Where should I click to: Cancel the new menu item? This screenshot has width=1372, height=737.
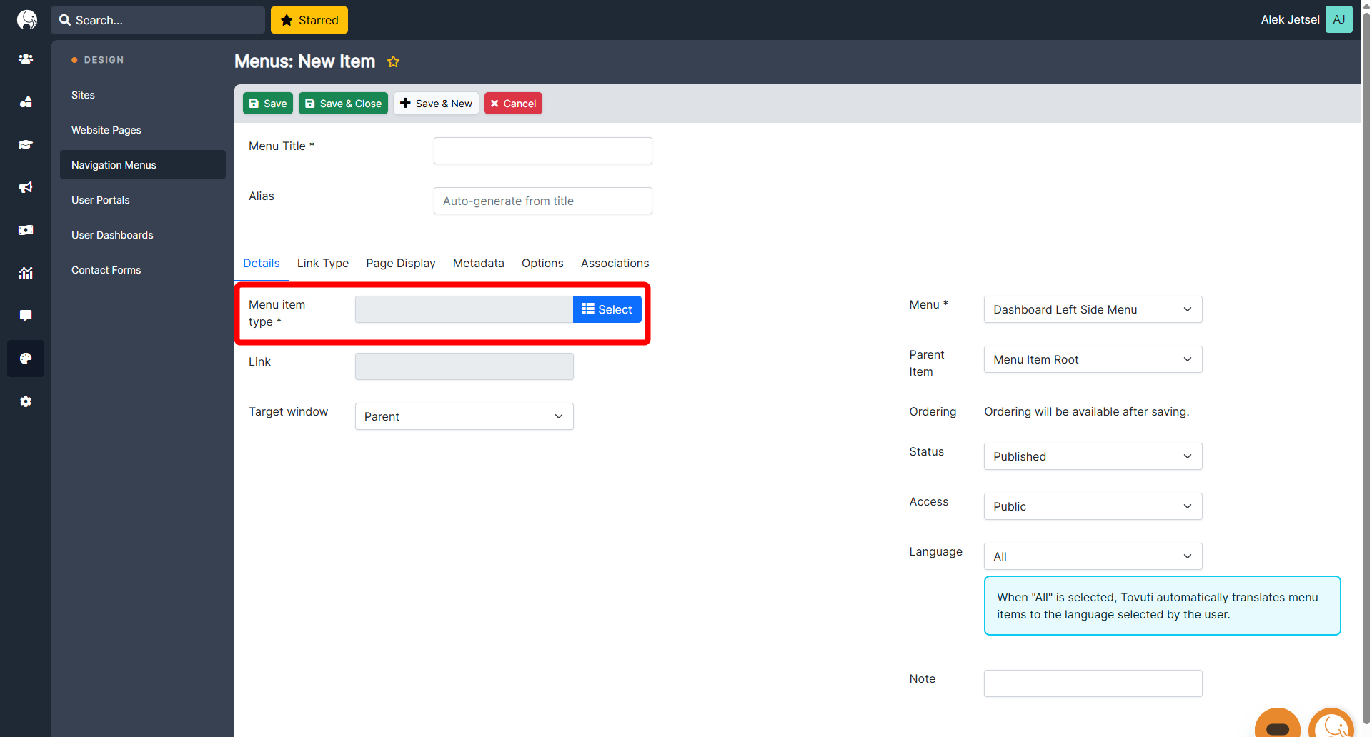point(513,104)
